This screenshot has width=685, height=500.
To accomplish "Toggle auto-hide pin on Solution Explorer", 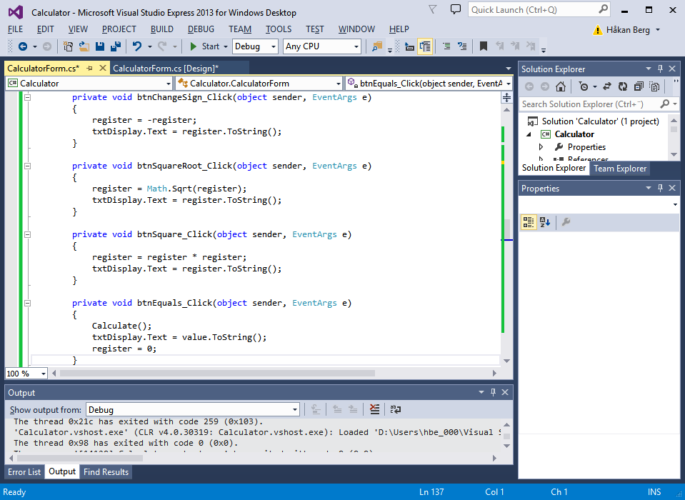I will [x=660, y=69].
